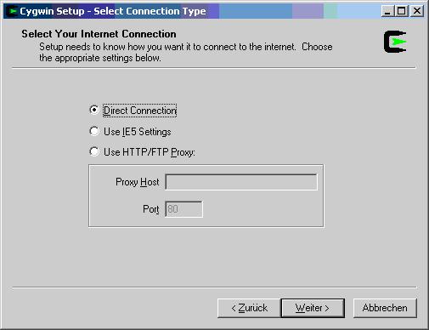
Task: Click the 'Port' label text
Action: tap(151, 209)
